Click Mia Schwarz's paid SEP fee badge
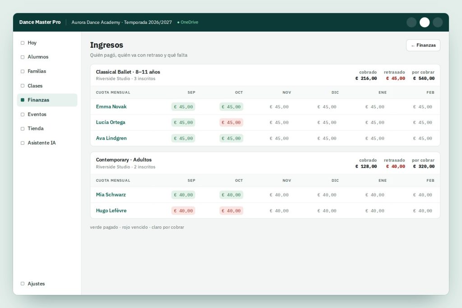 [x=183, y=195]
